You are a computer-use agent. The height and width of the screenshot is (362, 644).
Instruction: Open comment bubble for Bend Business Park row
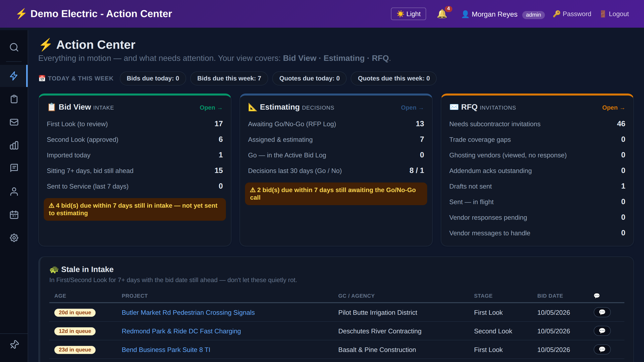pyautogui.click(x=602, y=350)
